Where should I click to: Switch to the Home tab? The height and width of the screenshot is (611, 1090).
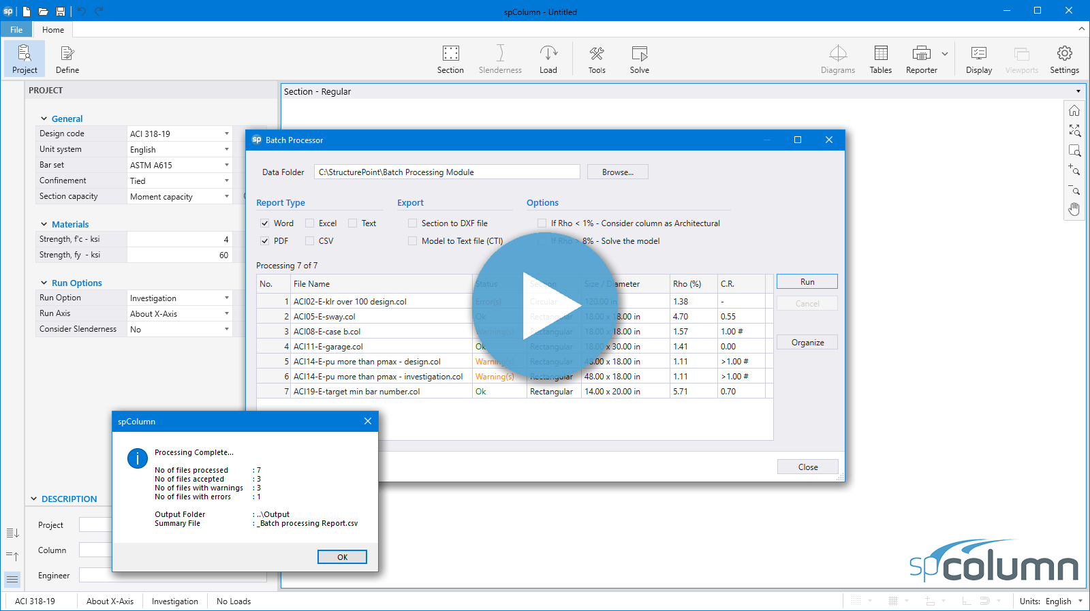53,29
